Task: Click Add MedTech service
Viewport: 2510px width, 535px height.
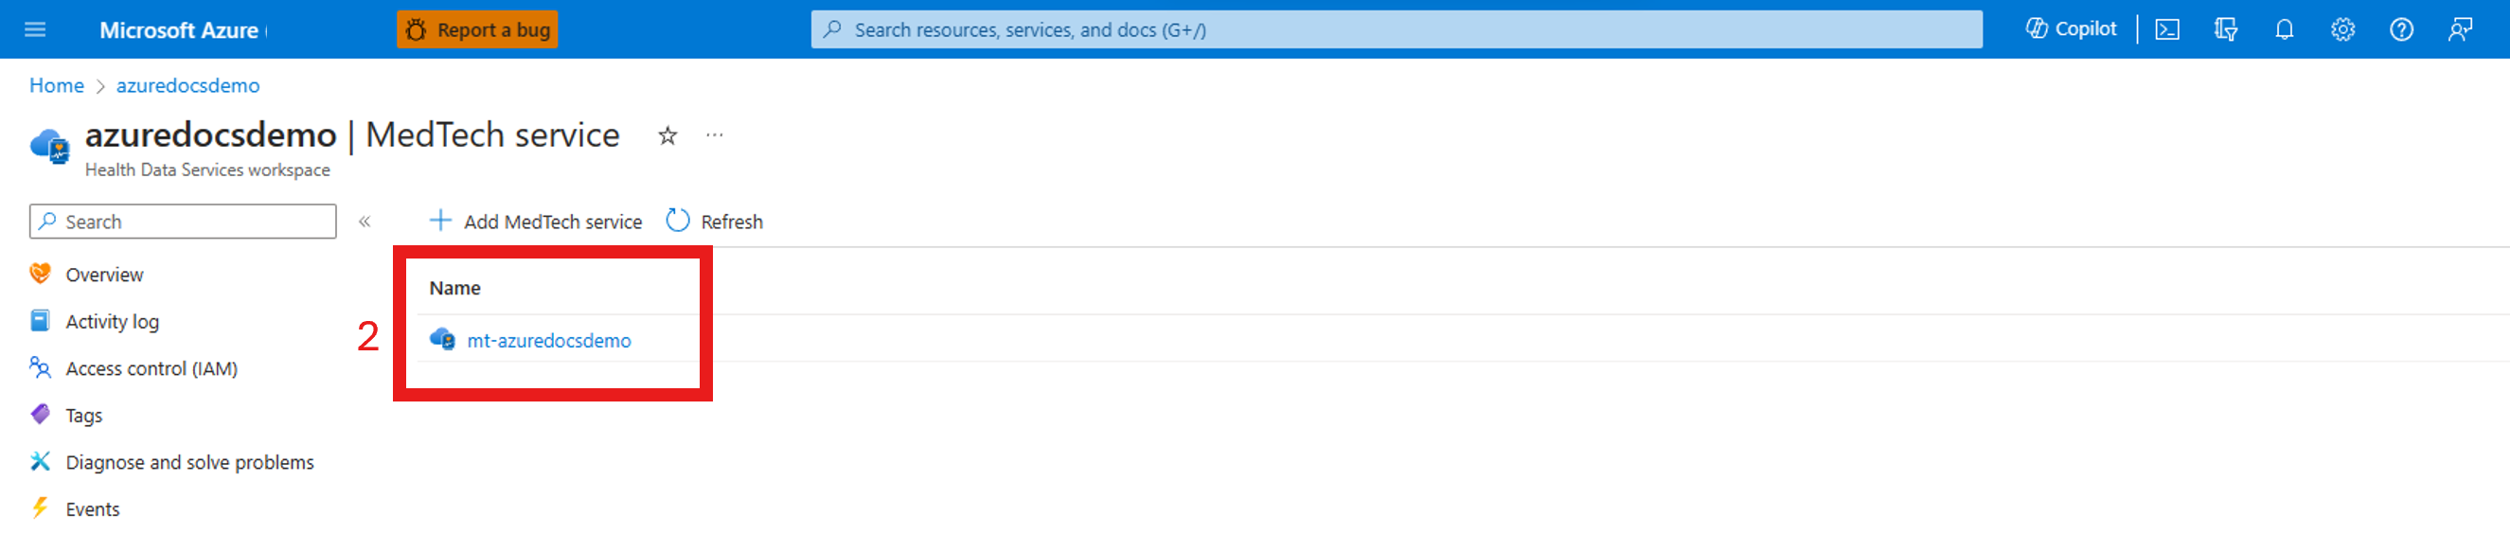Action: click(536, 222)
